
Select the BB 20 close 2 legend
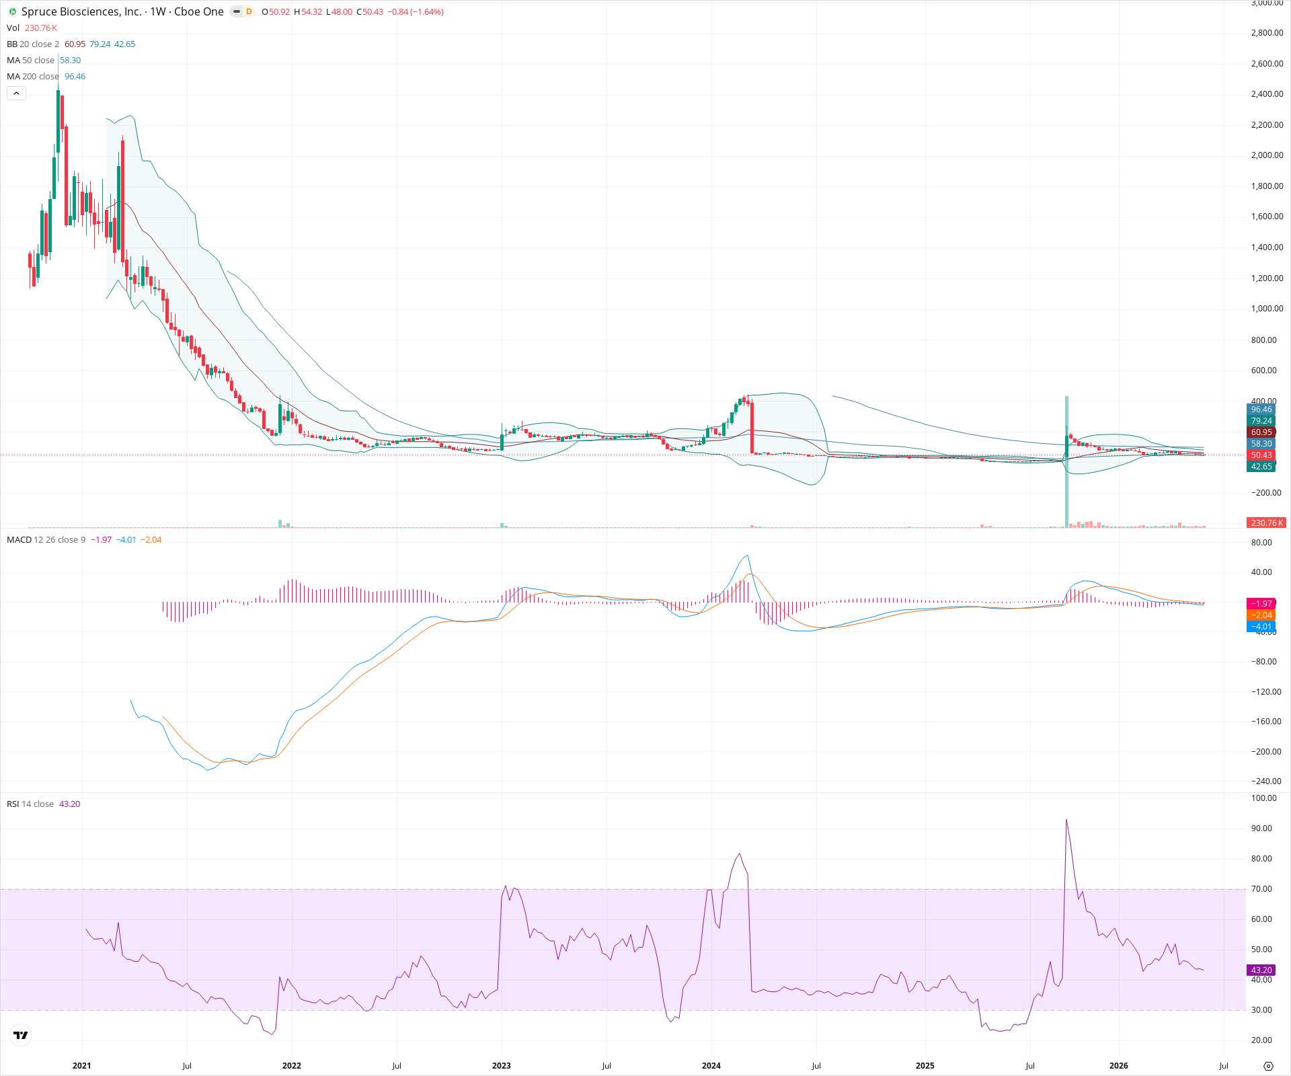click(33, 44)
